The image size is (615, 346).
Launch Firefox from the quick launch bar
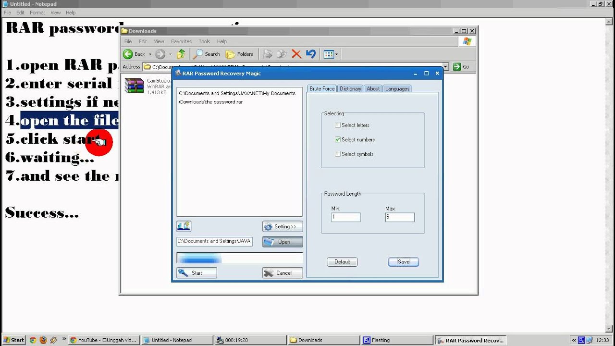43,340
